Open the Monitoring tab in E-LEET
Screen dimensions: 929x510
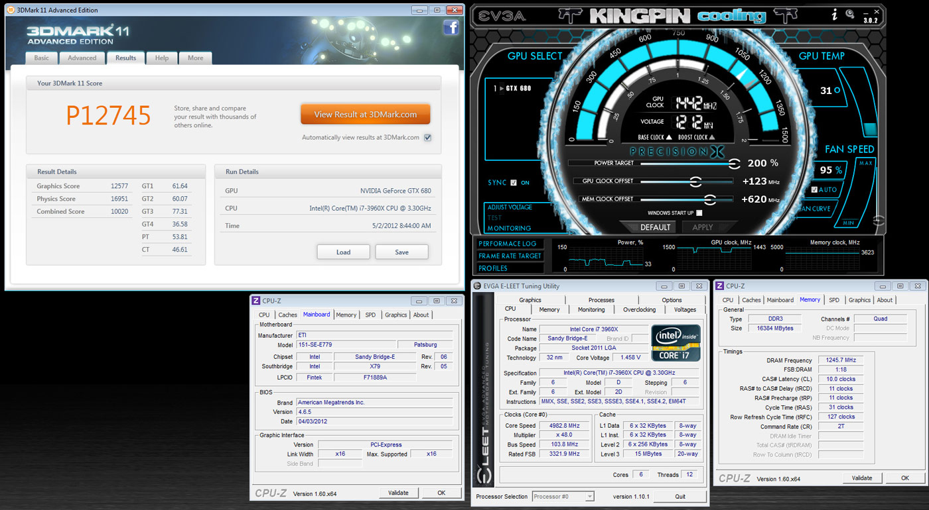pos(591,310)
